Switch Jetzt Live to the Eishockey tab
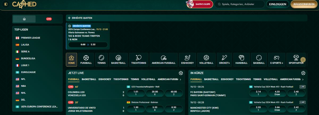The height and width of the screenshot is (115, 319). [x=105, y=79]
